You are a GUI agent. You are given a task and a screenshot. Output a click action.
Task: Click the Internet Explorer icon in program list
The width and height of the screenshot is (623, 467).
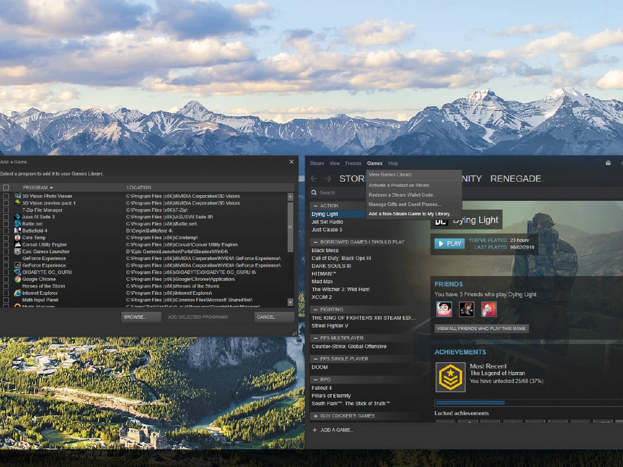point(18,293)
